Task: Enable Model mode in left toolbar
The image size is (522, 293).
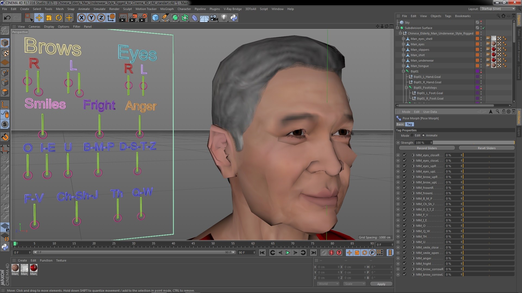Action: tap(5, 43)
